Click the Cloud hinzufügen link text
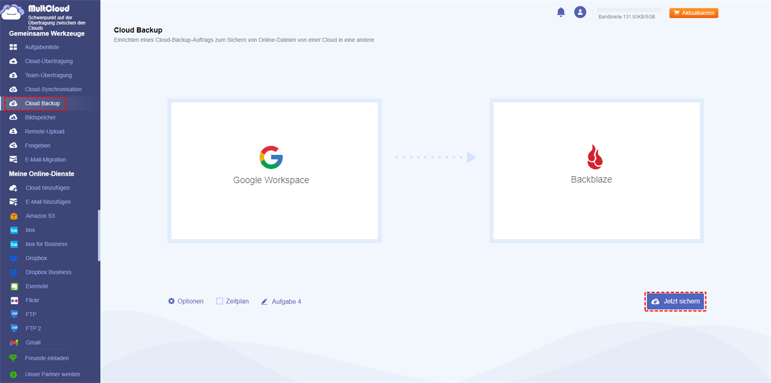The width and height of the screenshot is (771, 383). click(48, 188)
